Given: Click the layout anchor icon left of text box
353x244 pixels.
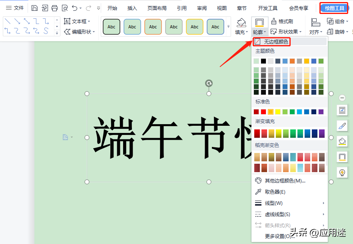Looking at the screenshot, I should click(65, 137).
